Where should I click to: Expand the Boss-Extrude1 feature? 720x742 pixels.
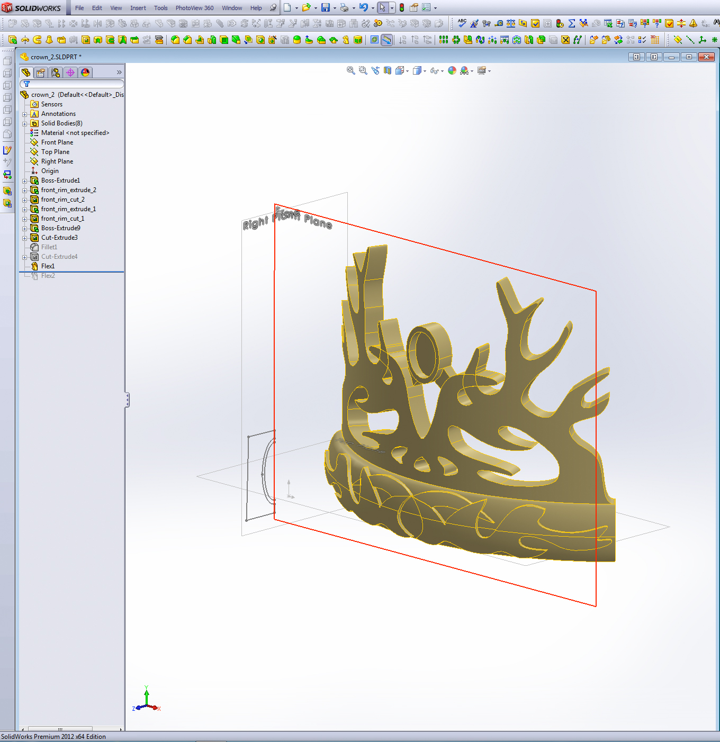pos(24,181)
